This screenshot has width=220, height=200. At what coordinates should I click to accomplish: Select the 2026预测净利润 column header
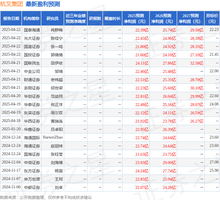tap(163, 18)
